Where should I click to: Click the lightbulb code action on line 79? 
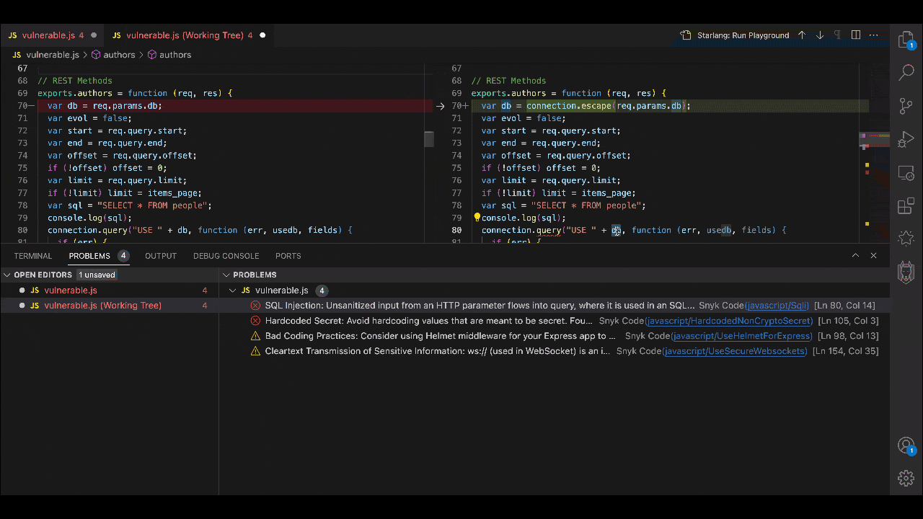[x=477, y=217]
